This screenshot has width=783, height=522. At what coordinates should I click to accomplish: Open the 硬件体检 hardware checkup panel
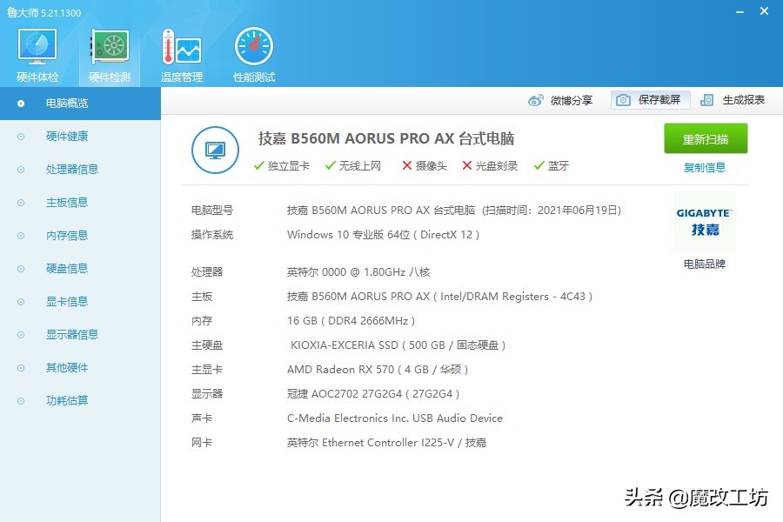[36, 52]
